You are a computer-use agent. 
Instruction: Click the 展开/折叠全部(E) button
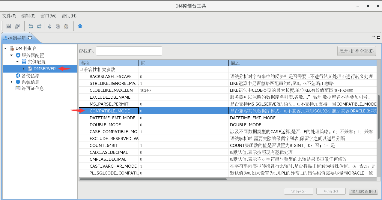click(x=357, y=51)
